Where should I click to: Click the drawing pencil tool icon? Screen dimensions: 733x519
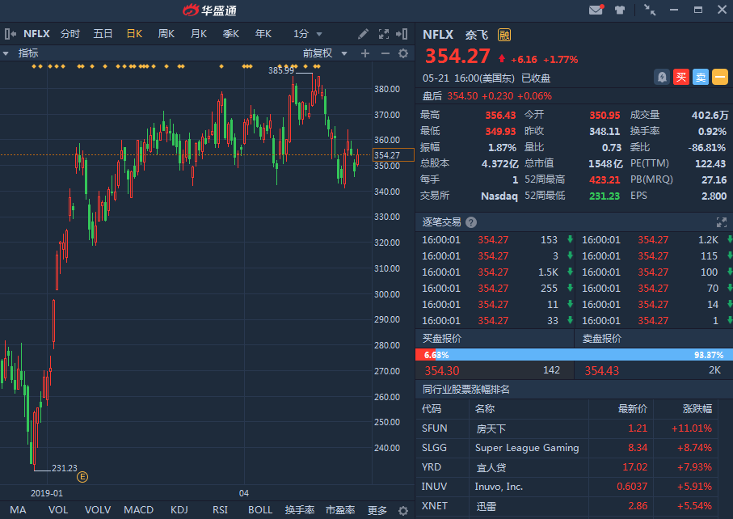point(364,34)
